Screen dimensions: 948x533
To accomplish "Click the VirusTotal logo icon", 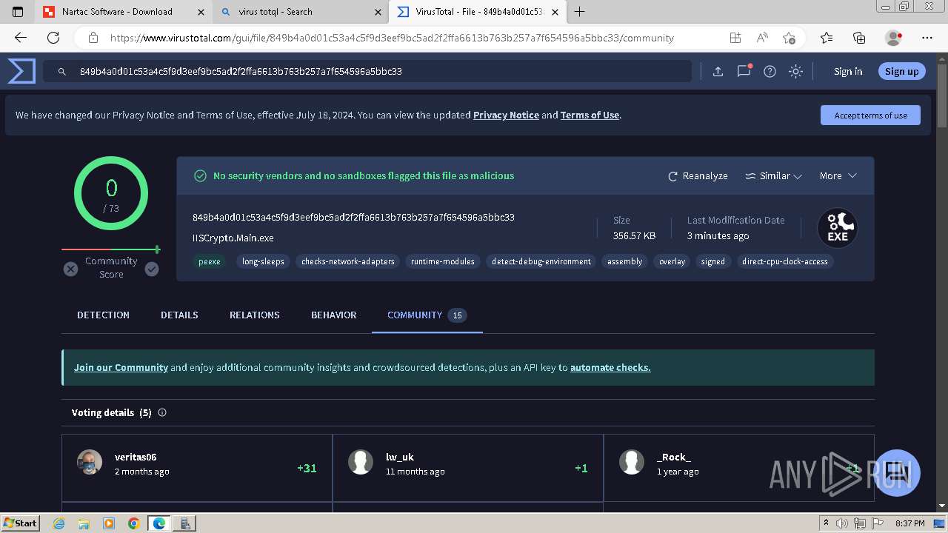I will (x=21, y=71).
